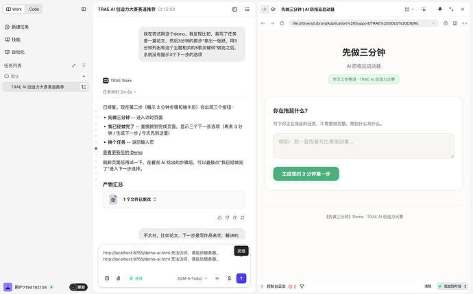Image resolution: width=473 pixels, height=294 pixels.
Task: Open the task list icon in the chat header
Action: tap(247, 10)
